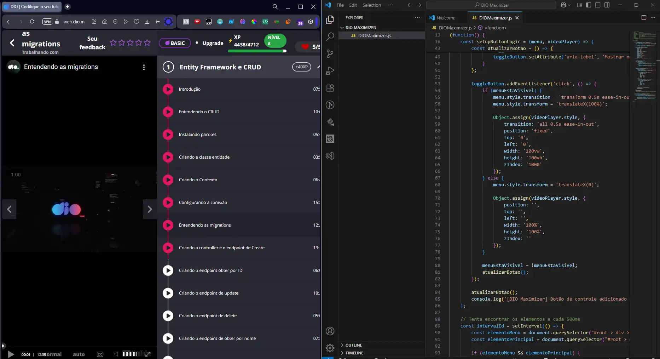Click the blue download-arrow extension icon
The image size is (660, 359).
pos(220,22)
